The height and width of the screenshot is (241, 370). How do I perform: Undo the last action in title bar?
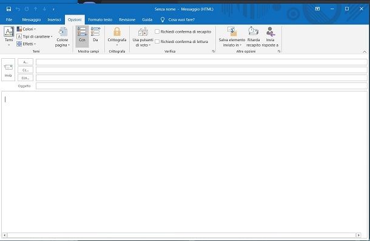click(x=18, y=9)
